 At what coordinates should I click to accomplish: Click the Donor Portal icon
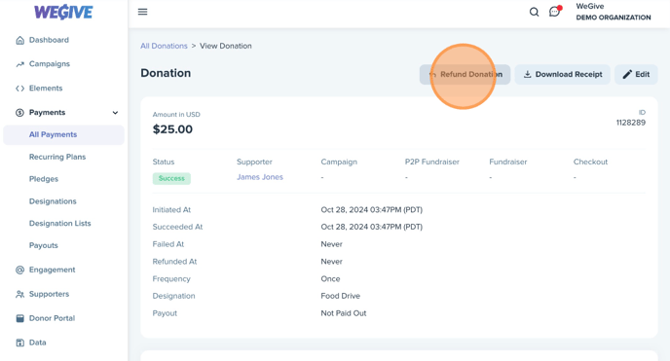tap(20, 318)
